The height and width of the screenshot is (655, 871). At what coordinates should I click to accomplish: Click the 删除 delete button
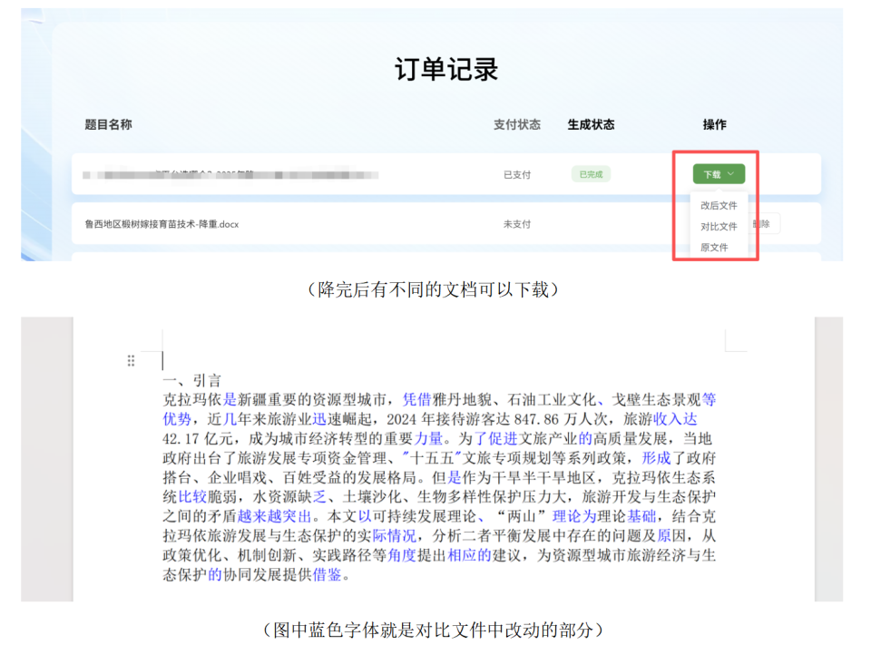(762, 222)
